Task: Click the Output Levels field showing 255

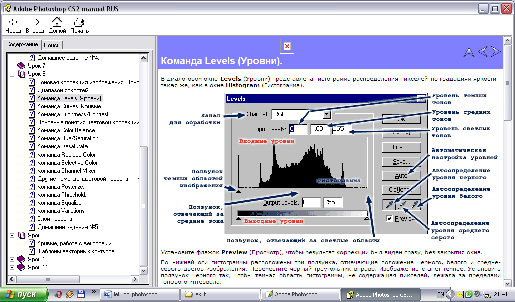Action: click(333, 202)
